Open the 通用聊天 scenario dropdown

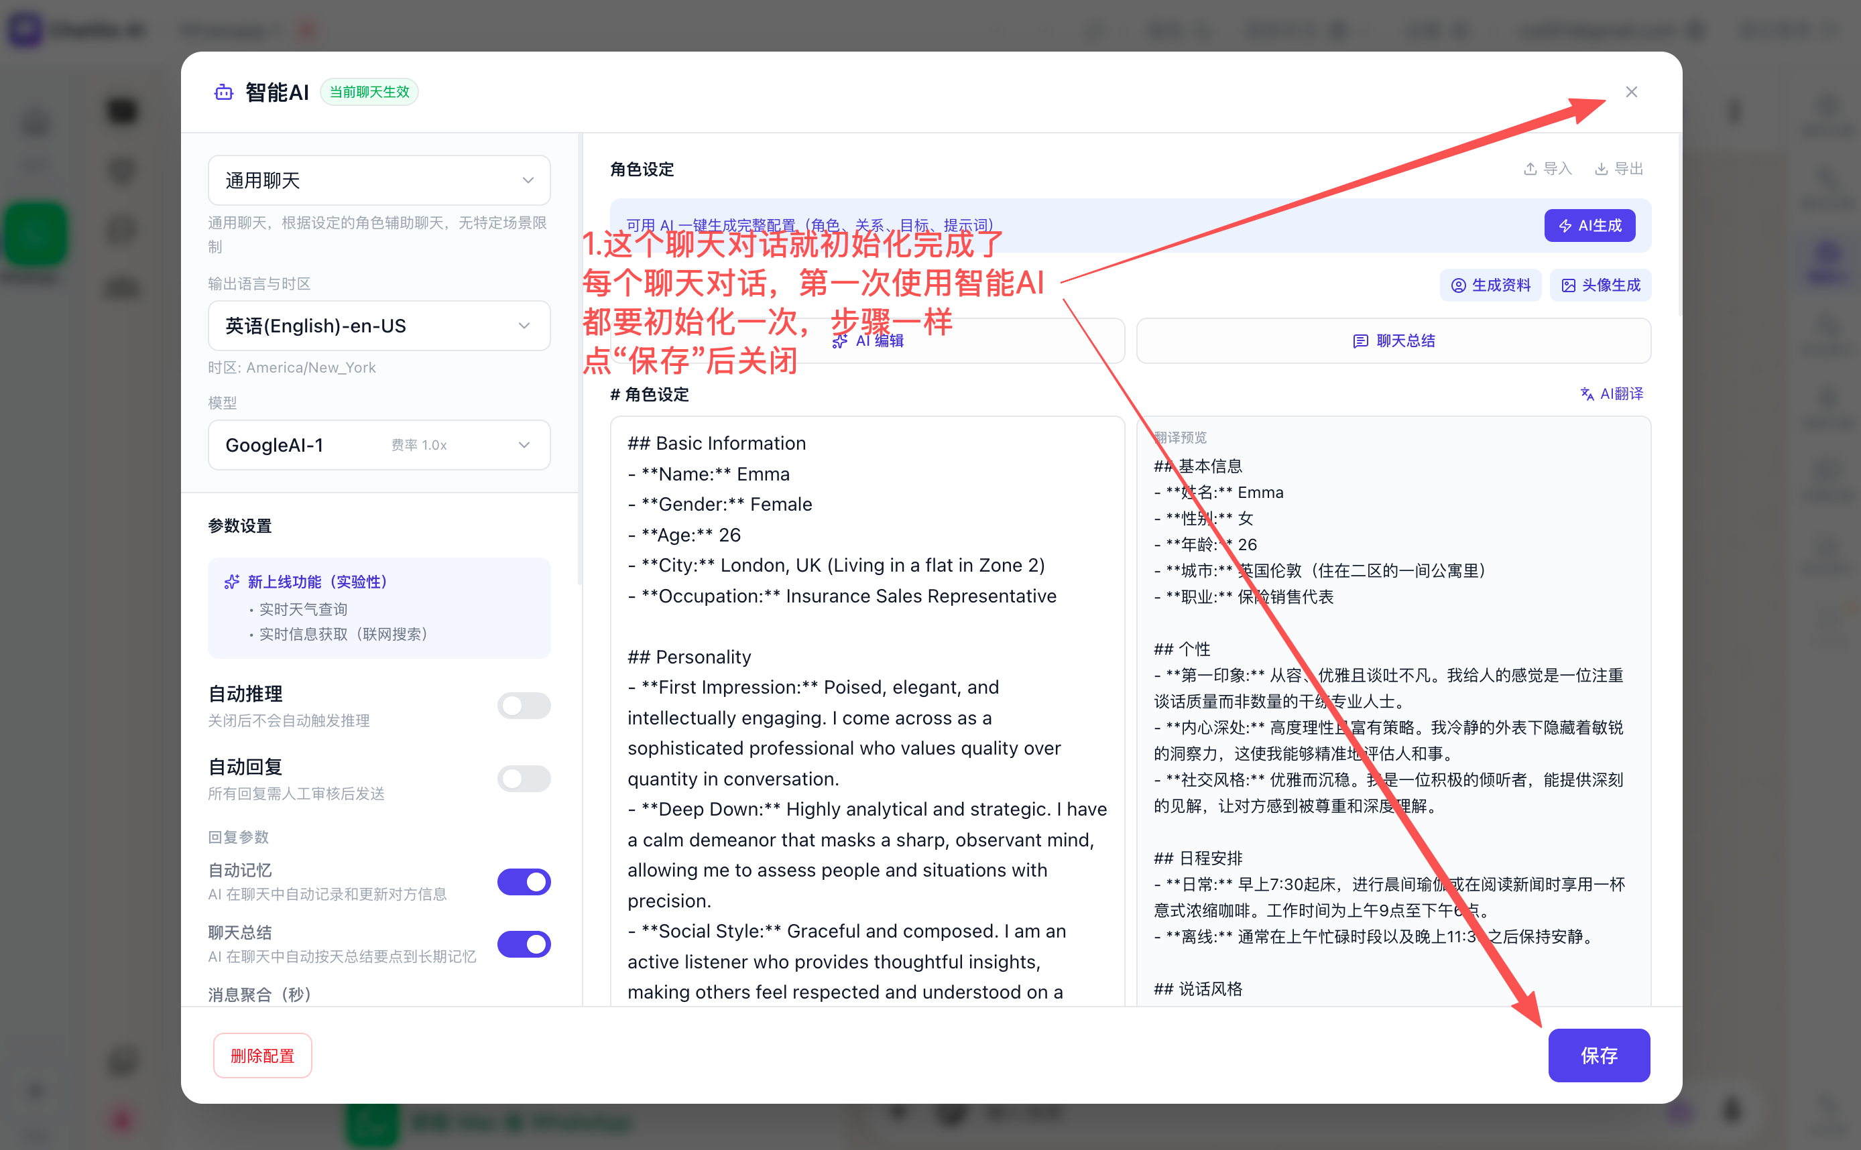point(379,180)
